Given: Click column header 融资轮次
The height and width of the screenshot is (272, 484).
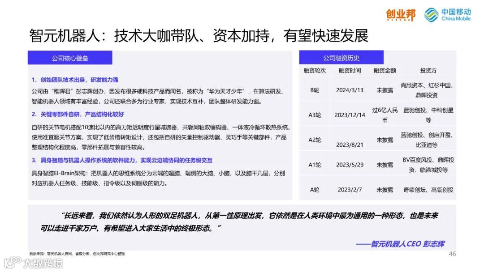Looking at the screenshot, I should click(315, 71).
